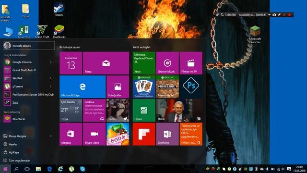Open Microsoft Edge from the taskbar
The height and width of the screenshot is (173, 307).
coord(49,169)
